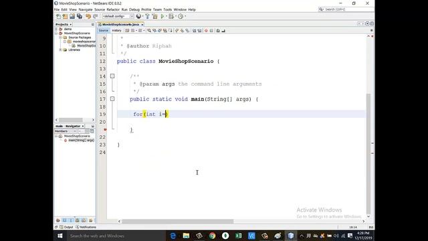
Task: Toggle Show Inherited Members filter in Navigator
Action: (x=58, y=220)
